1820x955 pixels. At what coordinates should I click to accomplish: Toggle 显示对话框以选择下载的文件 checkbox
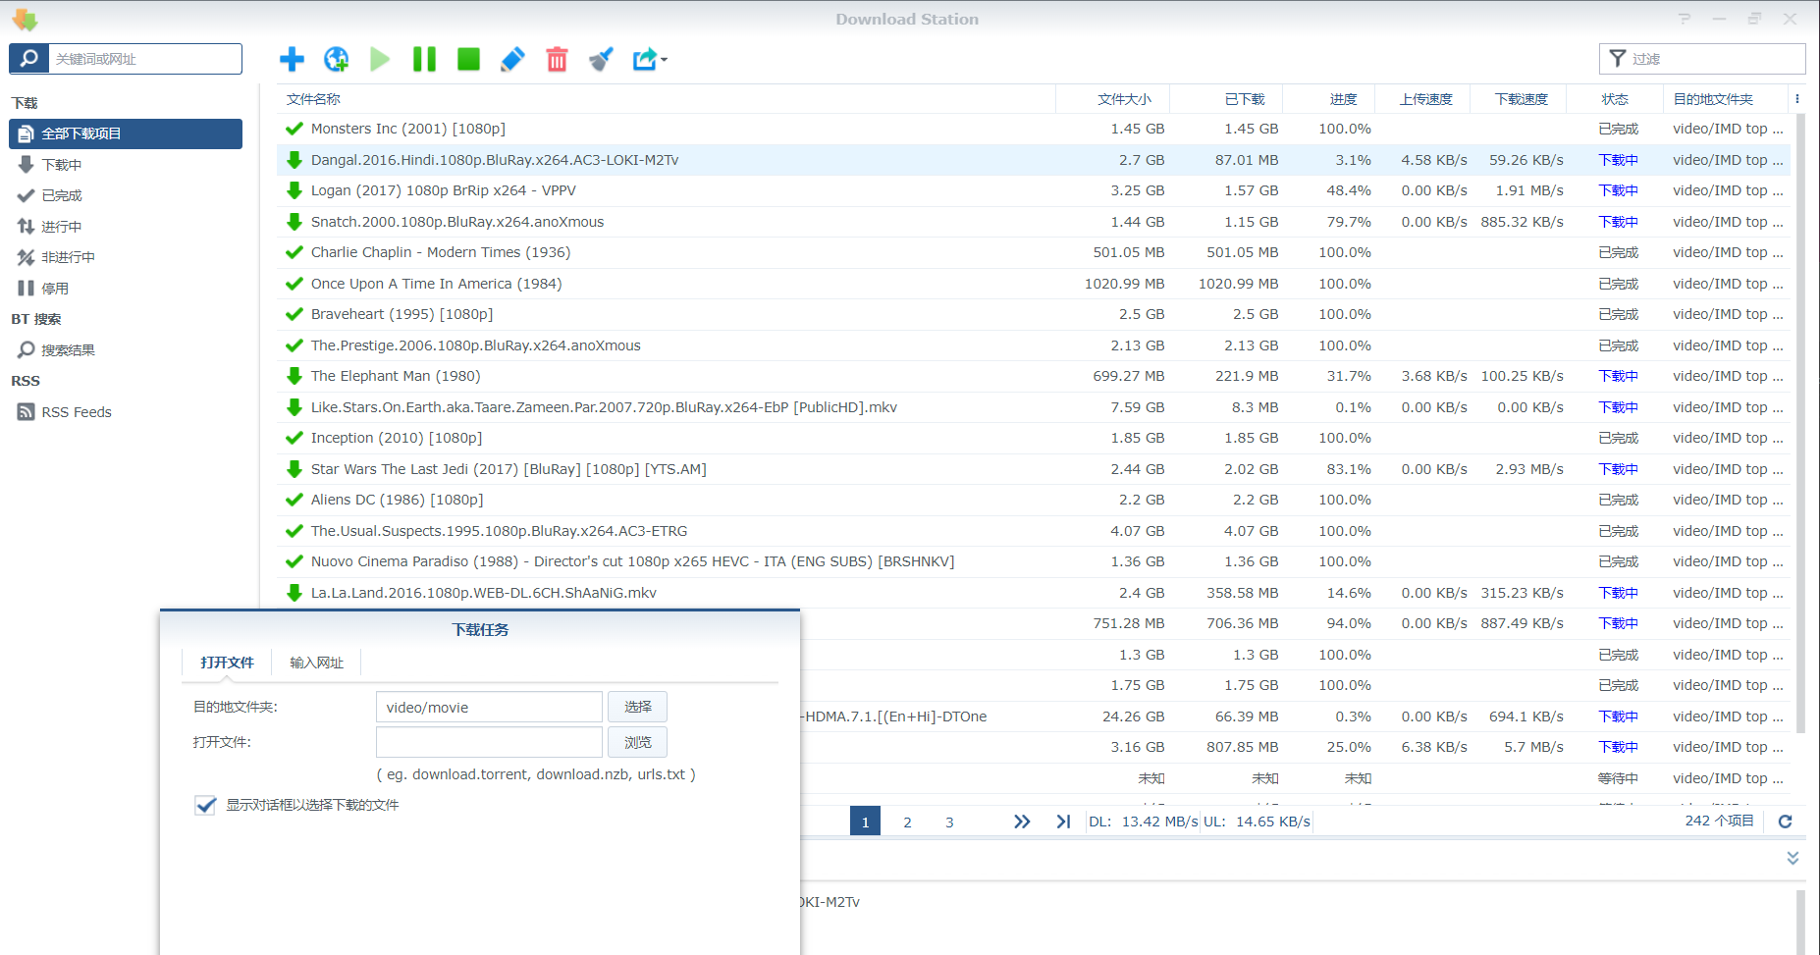(x=205, y=805)
